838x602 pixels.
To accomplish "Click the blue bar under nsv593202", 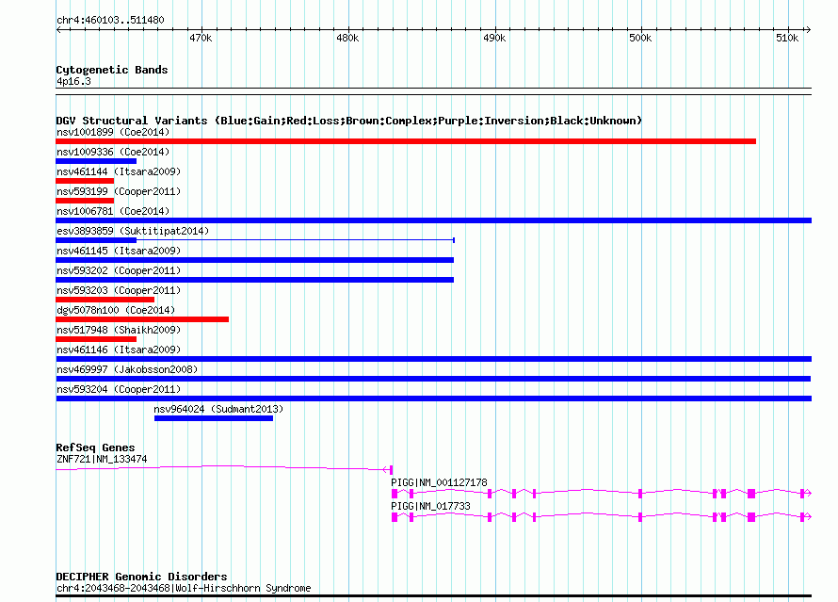I will pos(254,280).
